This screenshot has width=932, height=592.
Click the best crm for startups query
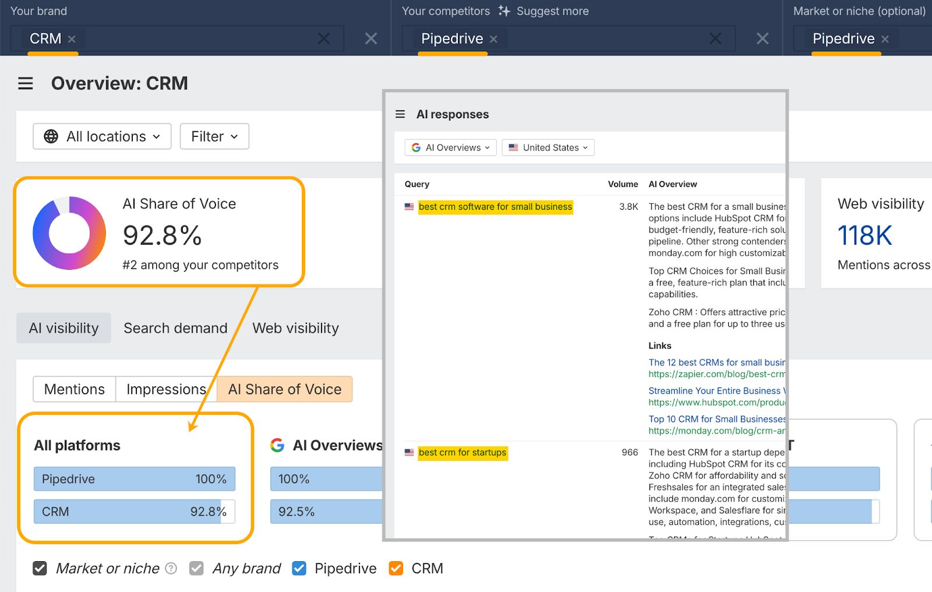462,452
